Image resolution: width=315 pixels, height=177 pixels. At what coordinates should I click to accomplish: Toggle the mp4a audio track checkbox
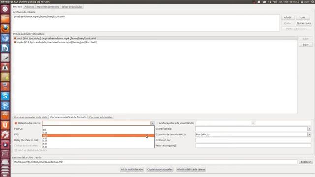15,42
